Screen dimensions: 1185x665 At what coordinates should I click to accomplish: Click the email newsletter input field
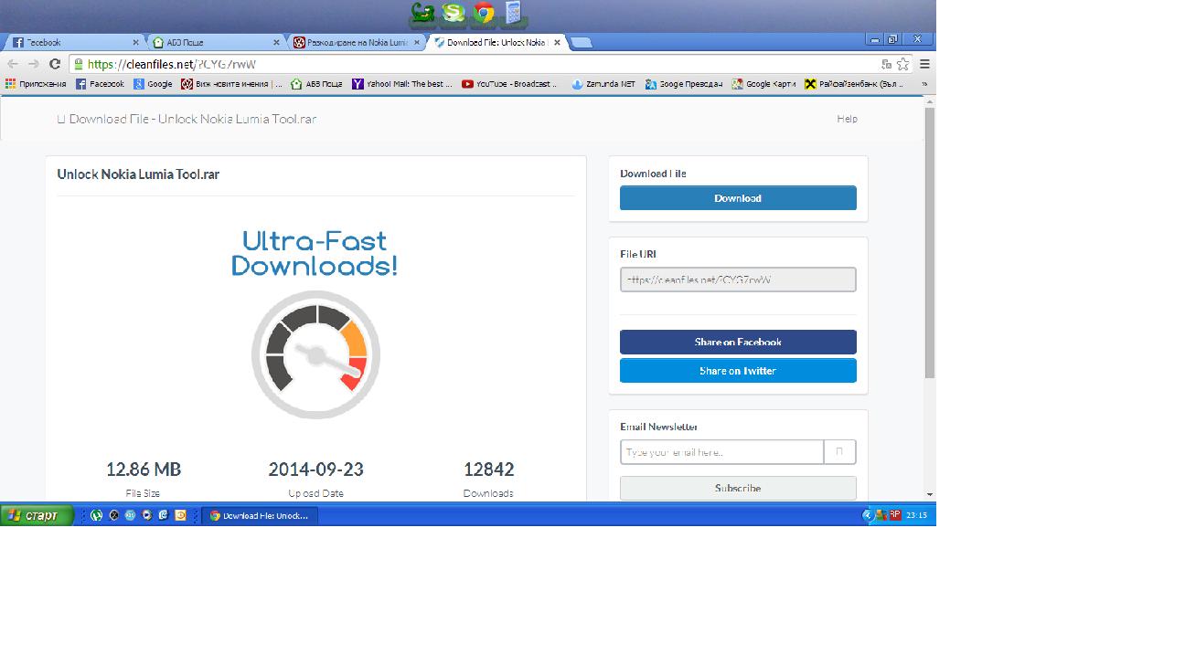click(x=721, y=452)
